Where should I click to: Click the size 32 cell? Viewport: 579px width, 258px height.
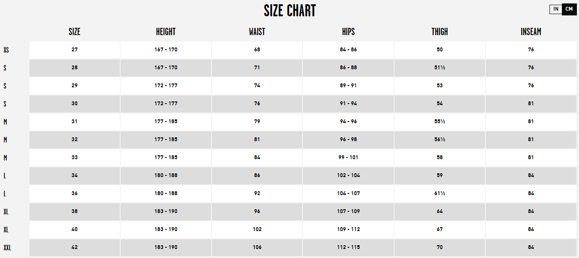point(74,139)
